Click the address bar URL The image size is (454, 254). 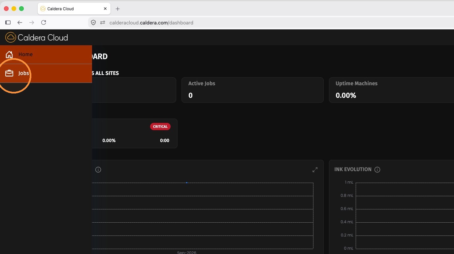[x=151, y=23]
